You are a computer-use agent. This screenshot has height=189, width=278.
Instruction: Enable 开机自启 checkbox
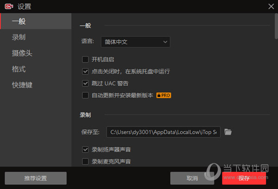(x=85, y=59)
